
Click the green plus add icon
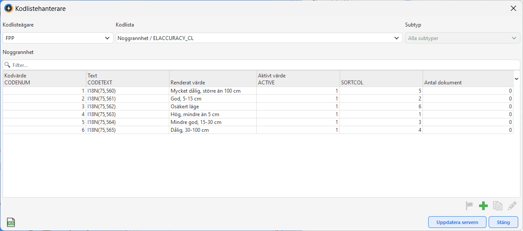[483, 206]
